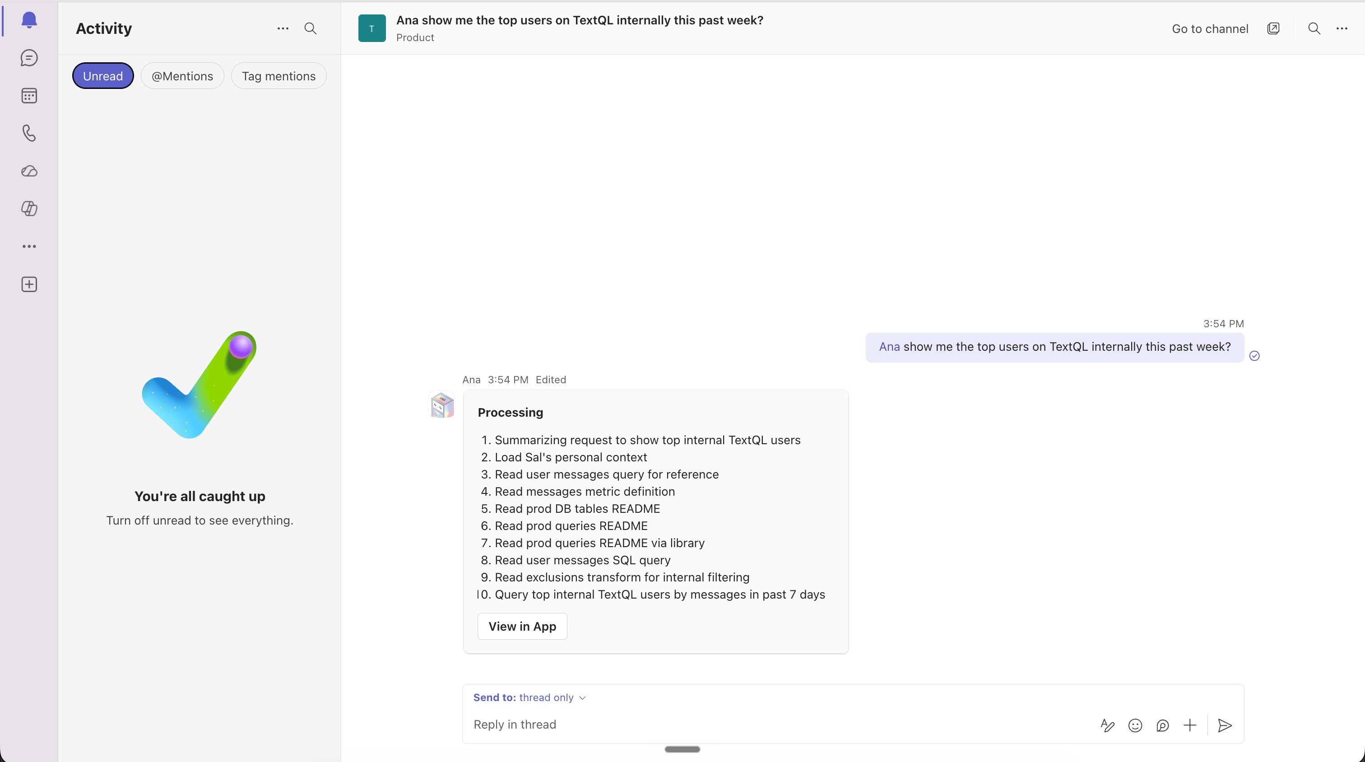Click the Product channel name under title
Viewport: 1365px width, 762px height.
click(x=415, y=37)
